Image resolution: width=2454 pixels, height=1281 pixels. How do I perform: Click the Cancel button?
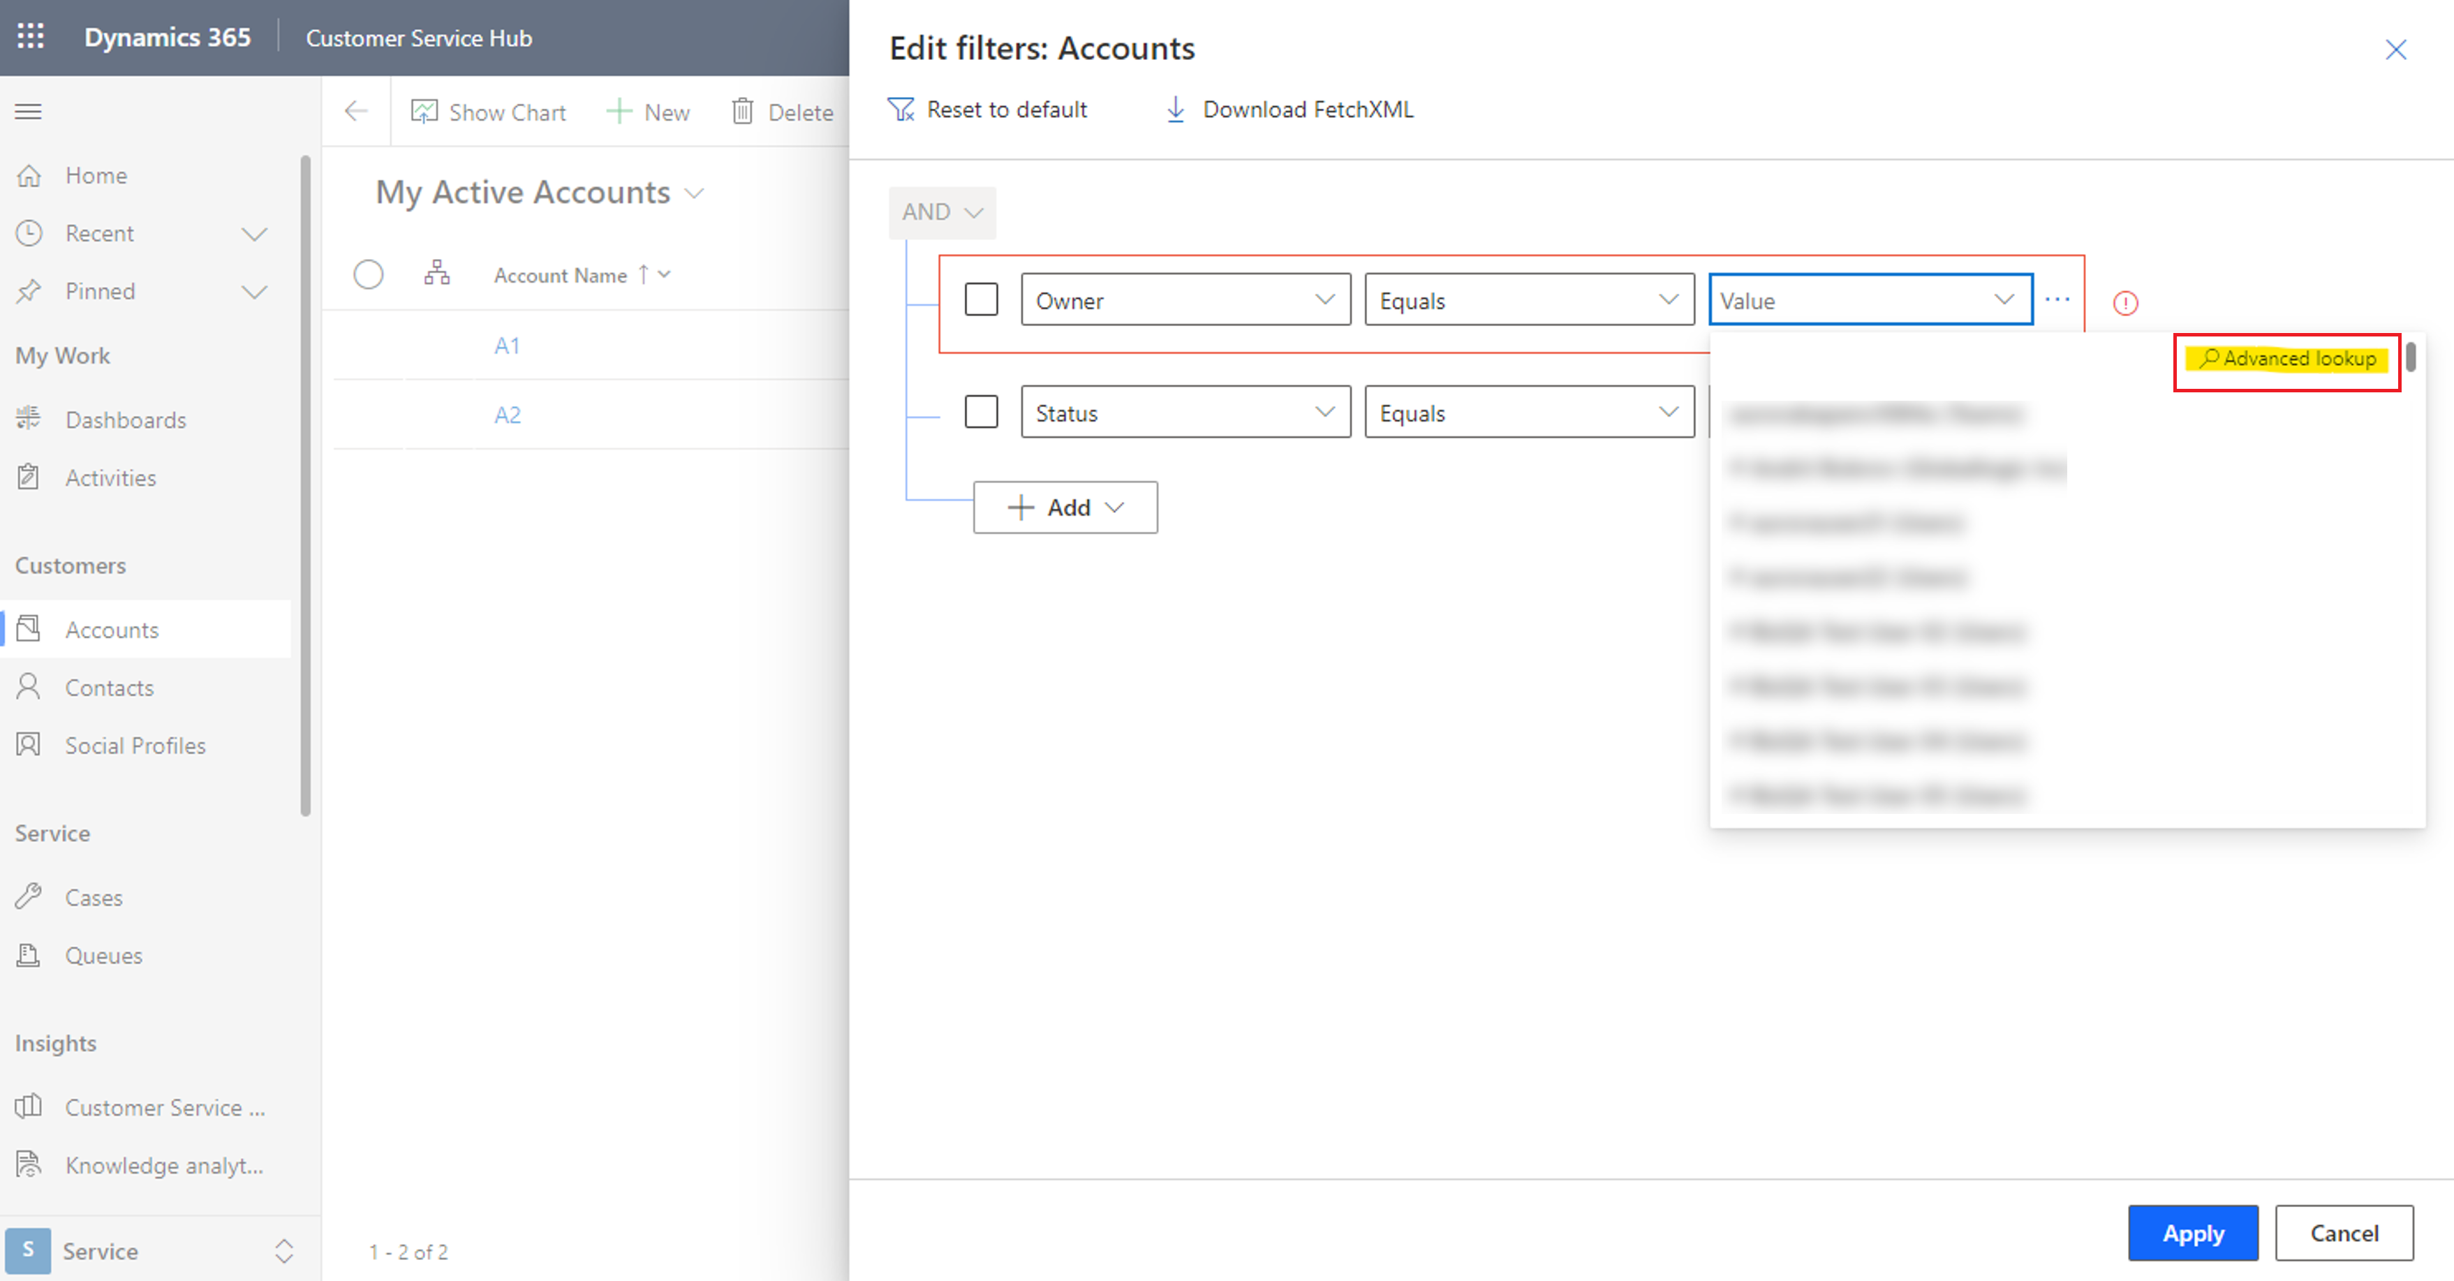pos(2344,1232)
